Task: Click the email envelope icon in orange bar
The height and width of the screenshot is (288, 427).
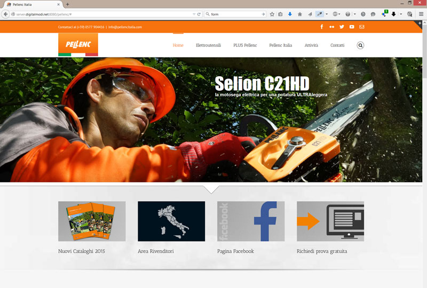Action: click(362, 27)
